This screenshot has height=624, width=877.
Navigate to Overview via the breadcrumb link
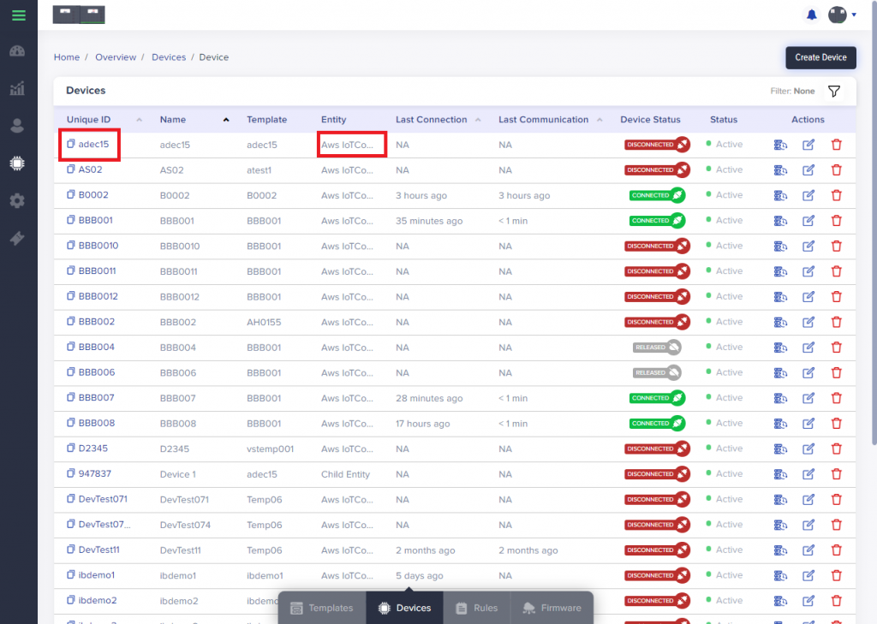tap(116, 57)
